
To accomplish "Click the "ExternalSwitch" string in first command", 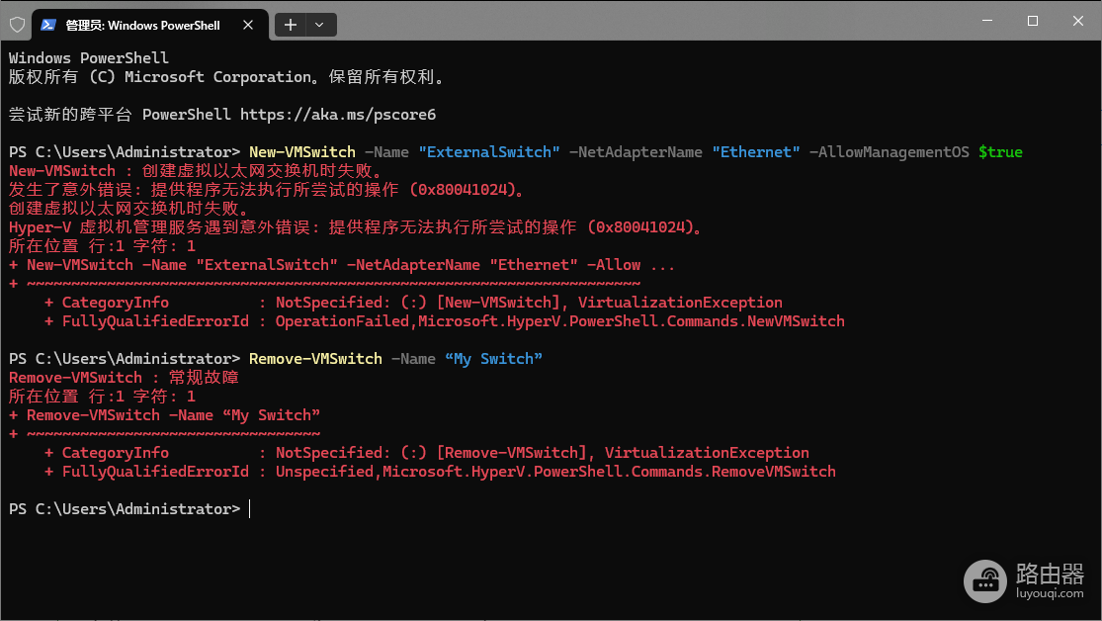I will click(x=489, y=152).
